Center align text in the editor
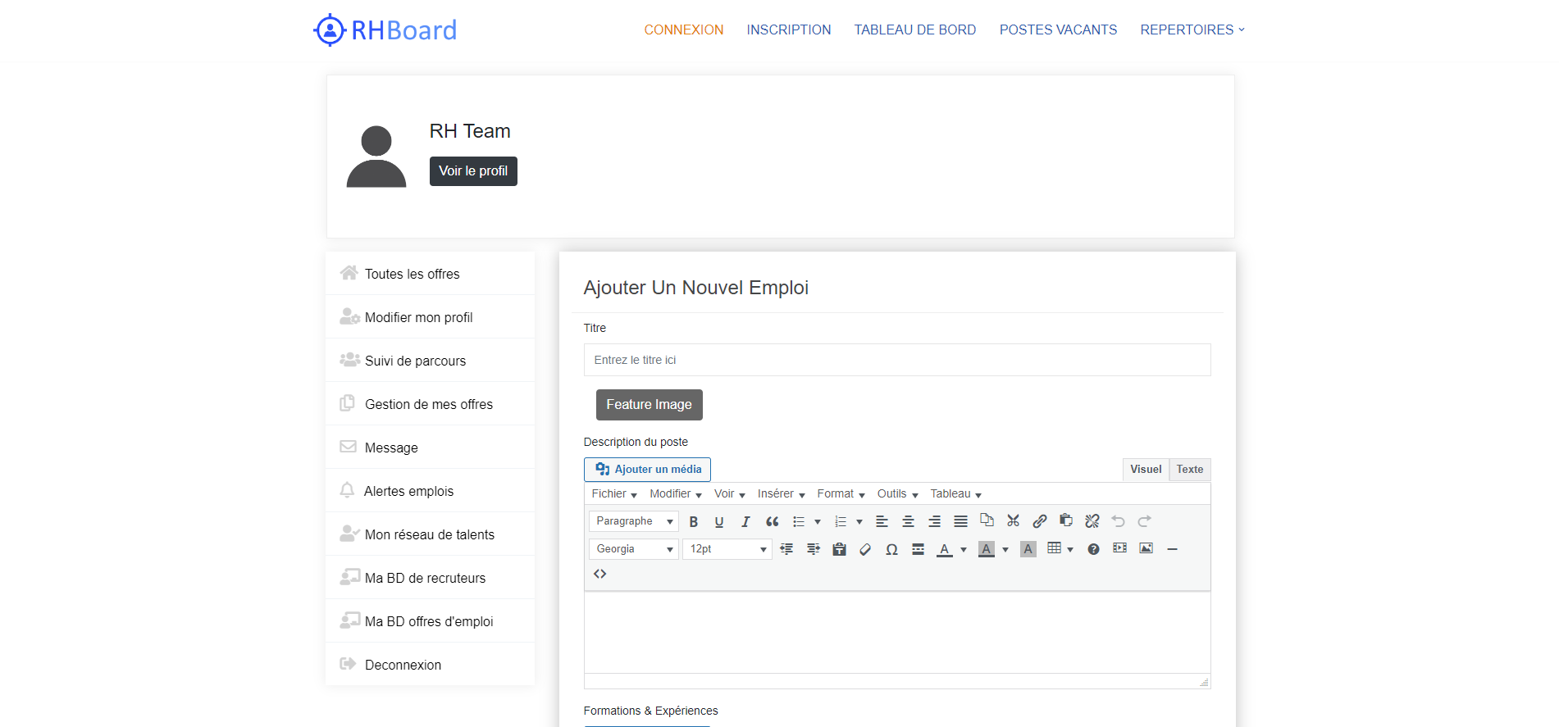This screenshot has width=1559, height=727. [x=908, y=521]
